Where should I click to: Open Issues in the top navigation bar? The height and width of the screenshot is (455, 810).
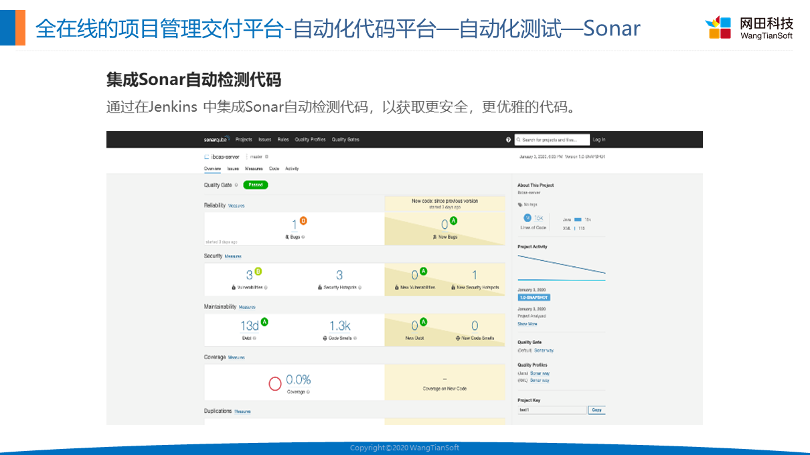[265, 140]
